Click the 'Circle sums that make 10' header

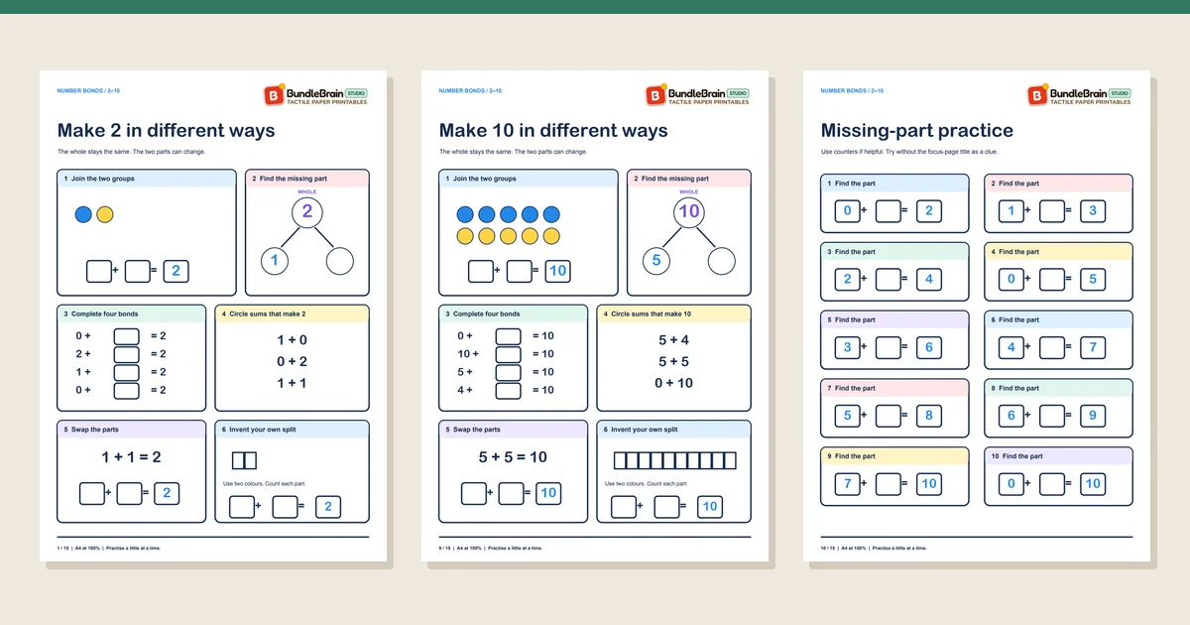pos(674,313)
